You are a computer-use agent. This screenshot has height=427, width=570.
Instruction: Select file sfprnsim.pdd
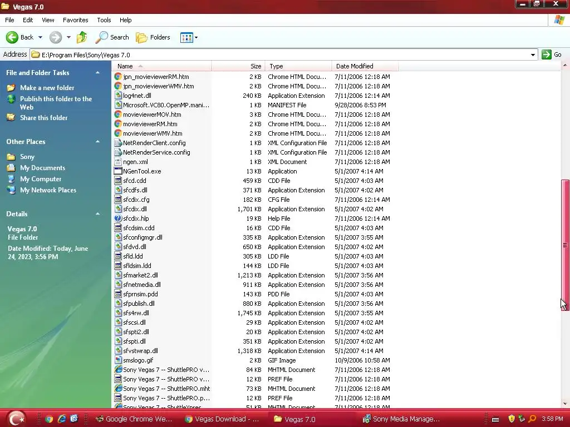tap(140, 294)
